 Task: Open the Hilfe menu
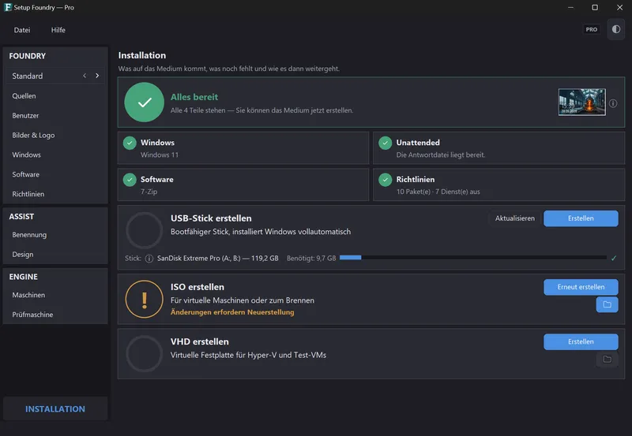pos(58,30)
